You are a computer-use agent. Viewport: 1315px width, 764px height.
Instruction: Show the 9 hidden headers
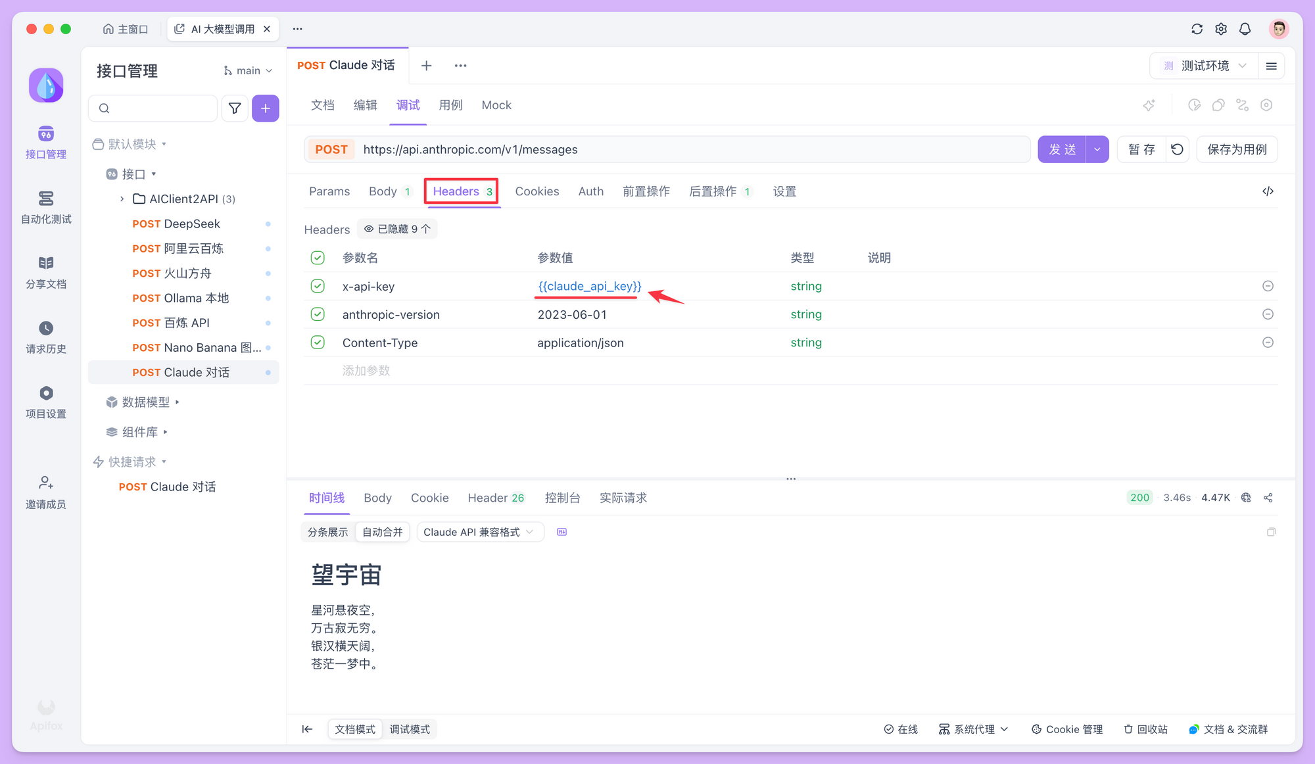397,229
